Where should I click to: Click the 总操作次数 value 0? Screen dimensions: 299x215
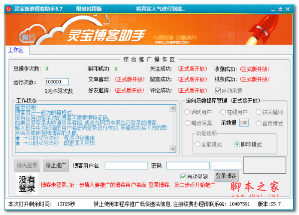[x=47, y=69]
